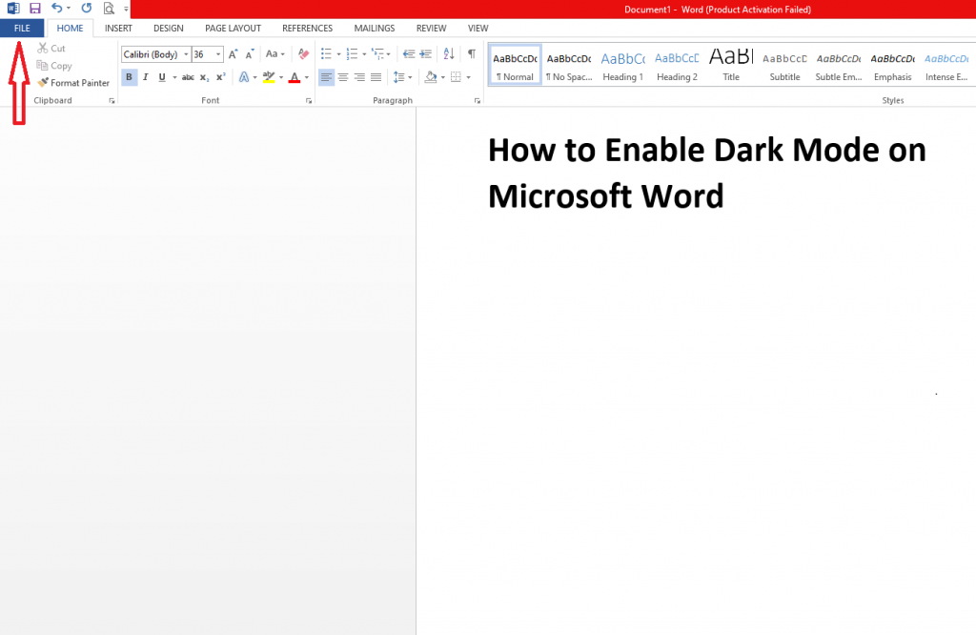Apply the Subtitle style
This screenshot has height=635, width=976.
785,65
